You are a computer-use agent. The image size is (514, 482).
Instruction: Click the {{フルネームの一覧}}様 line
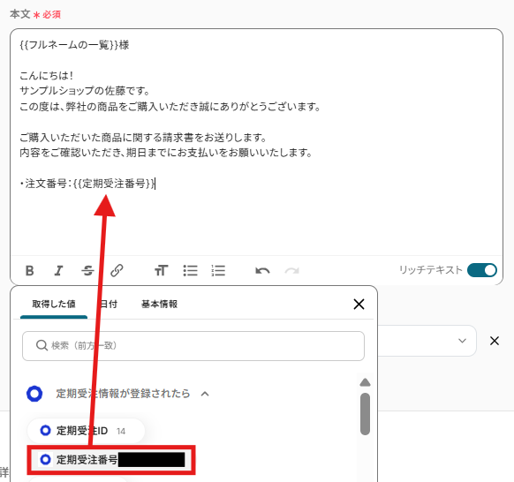point(74,45)
